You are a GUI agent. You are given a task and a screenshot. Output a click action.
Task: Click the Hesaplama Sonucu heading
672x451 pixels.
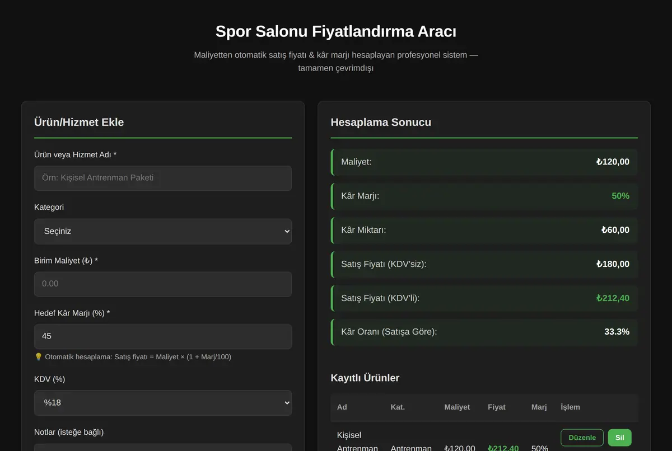(381, 122)
